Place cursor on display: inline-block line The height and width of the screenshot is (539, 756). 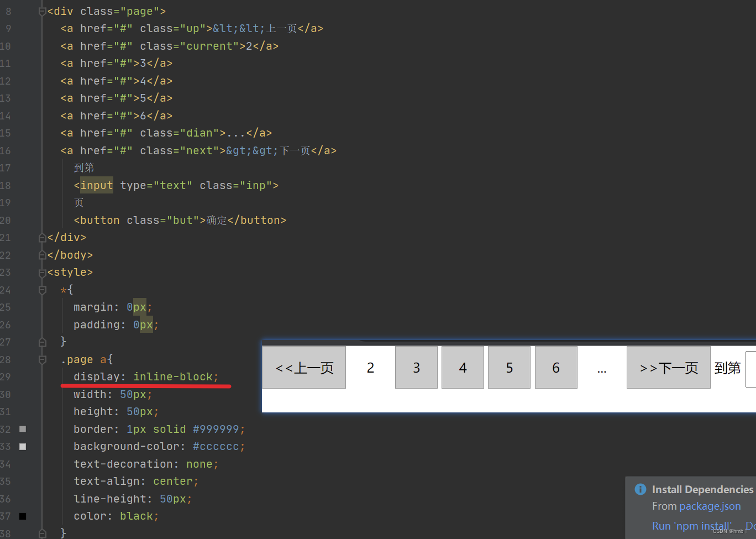click(x=146, y=377)
